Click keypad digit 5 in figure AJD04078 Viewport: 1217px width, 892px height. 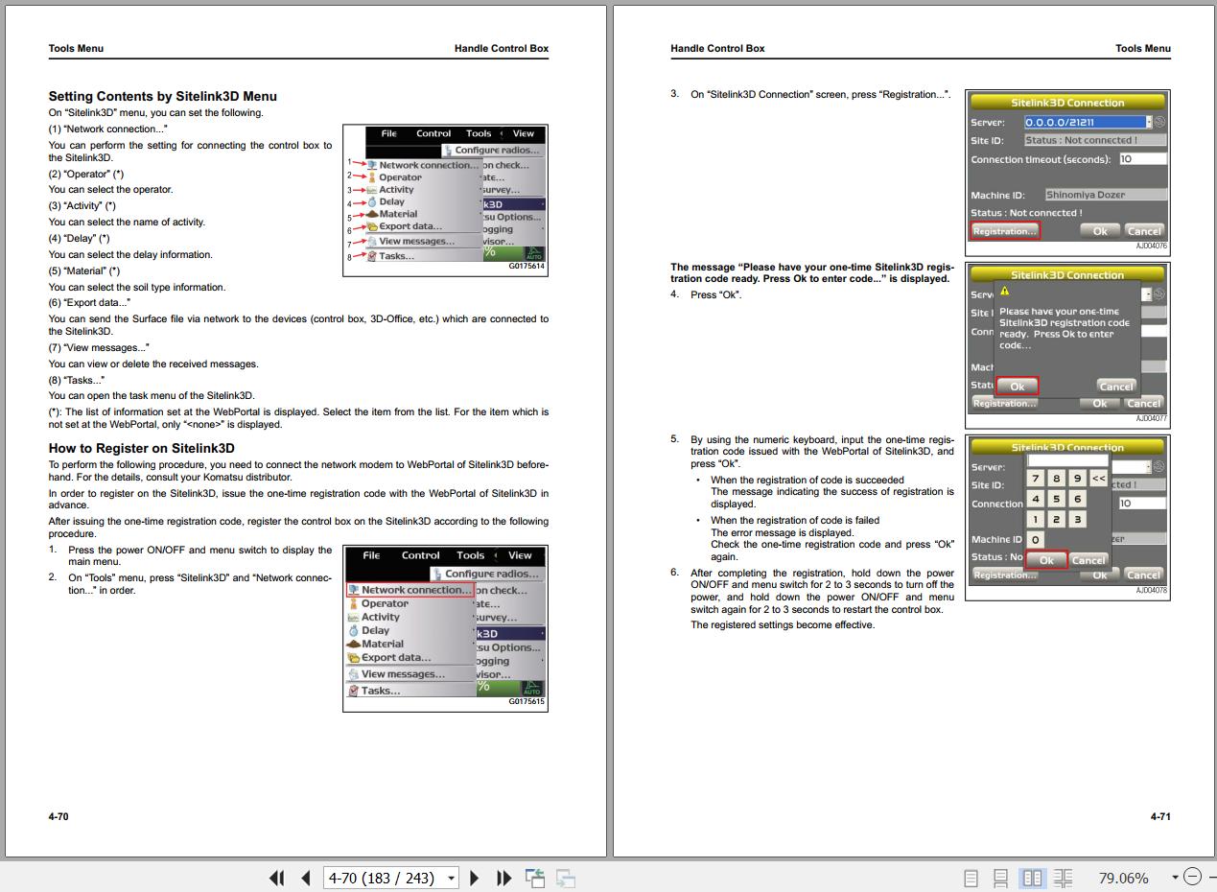tap(1057, 499)
